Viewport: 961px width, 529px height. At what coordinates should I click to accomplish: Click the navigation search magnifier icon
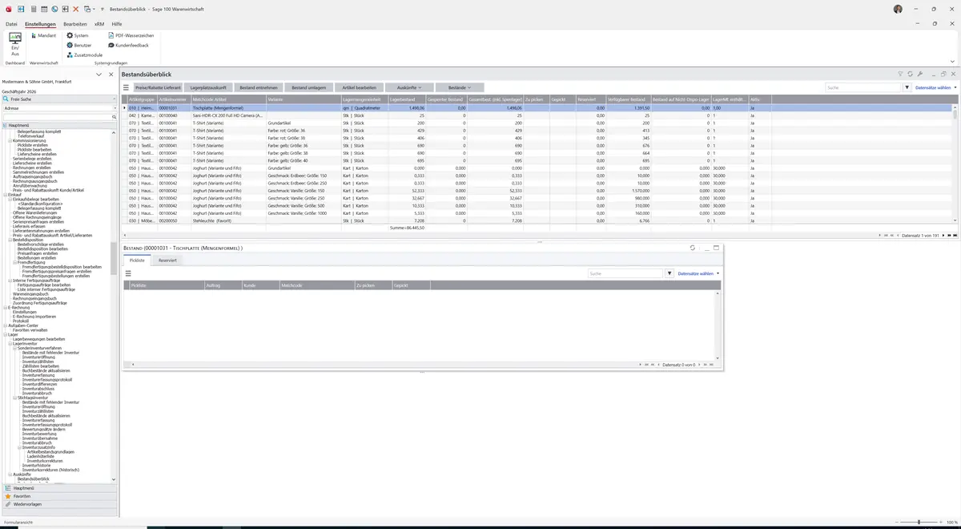click(114, 117)
